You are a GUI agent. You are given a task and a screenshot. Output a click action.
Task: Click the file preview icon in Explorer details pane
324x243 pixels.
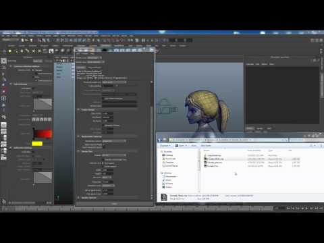pos(164,197)
